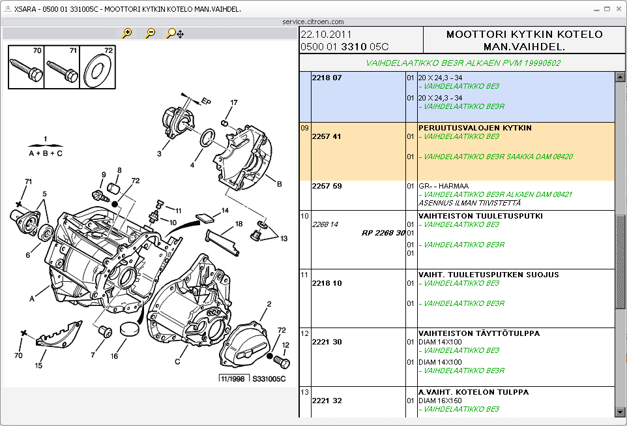Click callout 18 in the gearbox diagram
This screenshot has height=426, width=627.
(x=239, y=224)
